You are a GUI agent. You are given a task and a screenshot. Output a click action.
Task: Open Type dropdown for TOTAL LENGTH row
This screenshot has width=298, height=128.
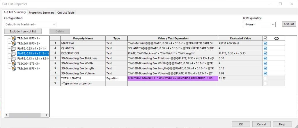[x=116, y=78]
